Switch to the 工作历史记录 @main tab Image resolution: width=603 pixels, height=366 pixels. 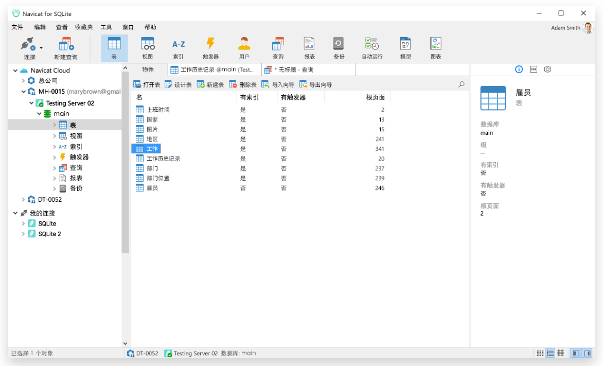[x=215, y=69]
